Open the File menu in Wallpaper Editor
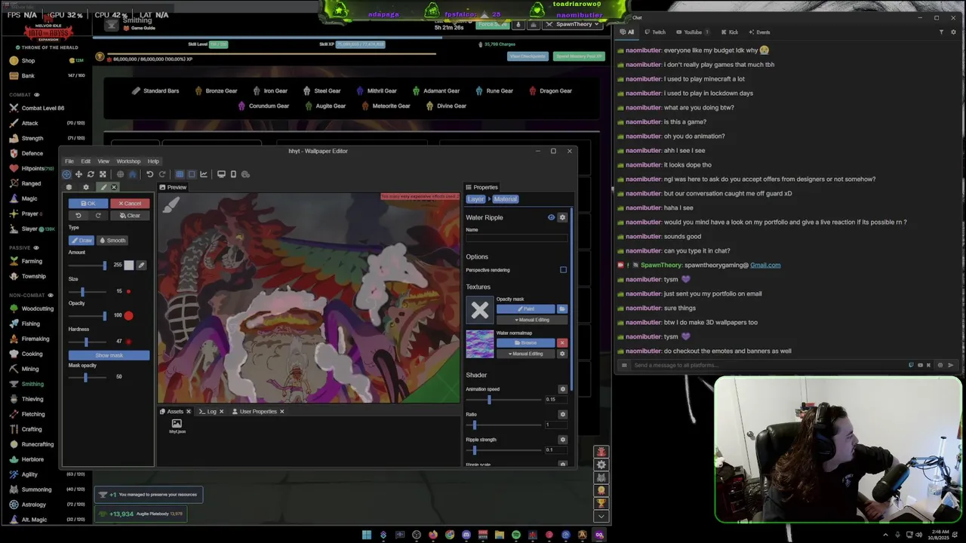966x543 pixels. [69, 161]
